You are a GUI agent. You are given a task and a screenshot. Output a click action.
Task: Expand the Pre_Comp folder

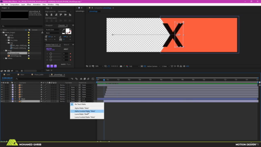click(x=7, y=40)
